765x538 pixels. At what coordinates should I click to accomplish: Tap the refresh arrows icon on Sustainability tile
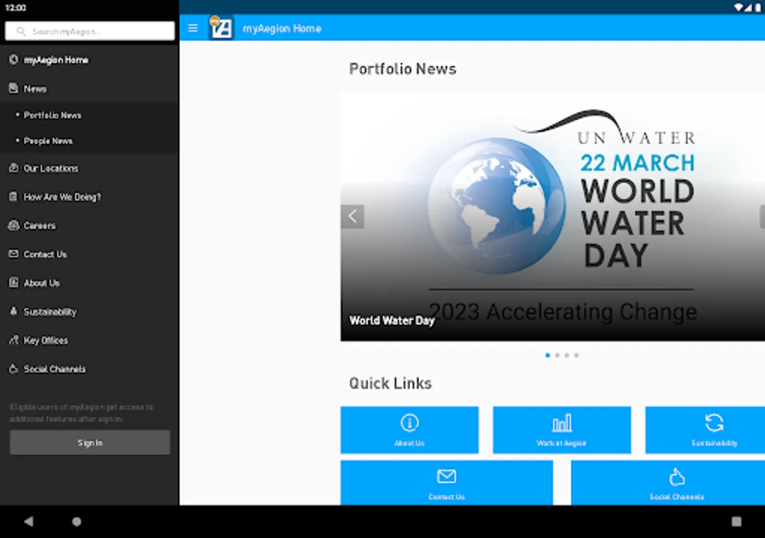coord(714,423)
